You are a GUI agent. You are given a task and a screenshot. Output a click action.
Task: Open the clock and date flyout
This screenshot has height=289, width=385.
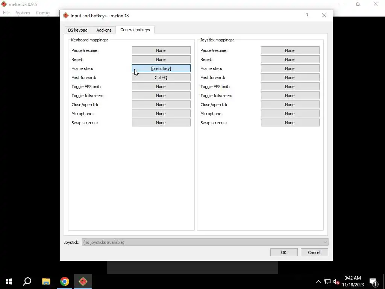click(x=353, y=281)
